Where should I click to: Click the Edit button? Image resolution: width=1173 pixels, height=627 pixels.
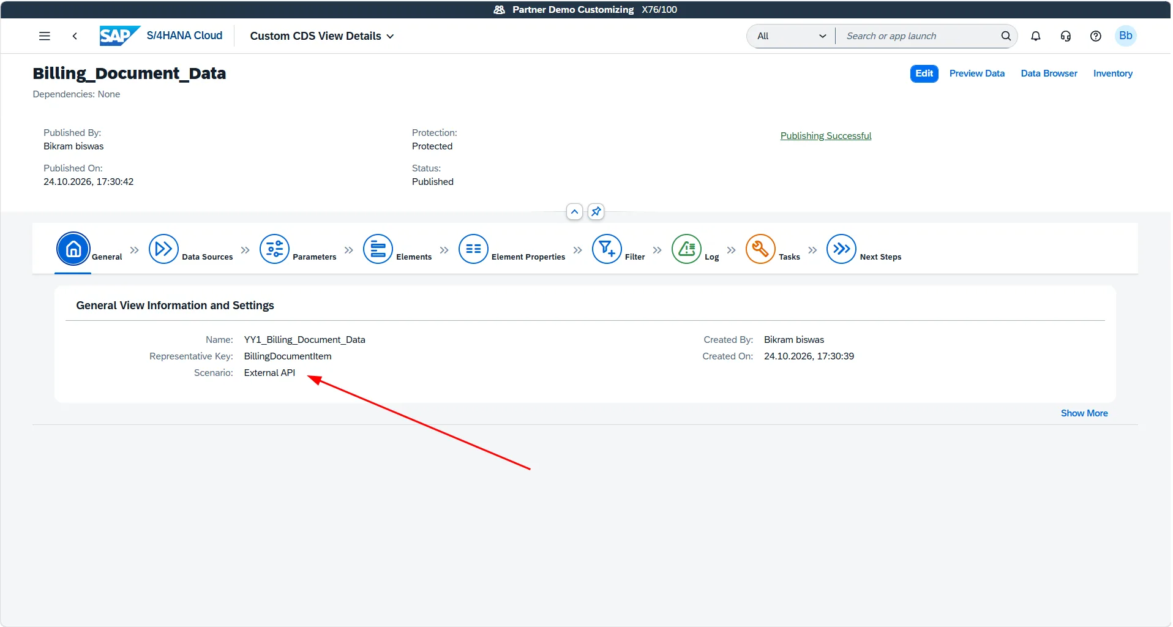coord(924,73)
